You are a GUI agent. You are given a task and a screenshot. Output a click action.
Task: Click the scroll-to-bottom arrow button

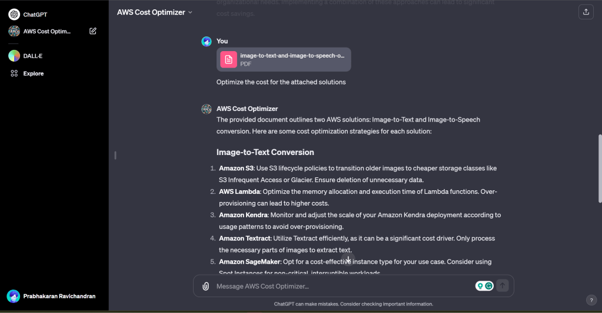[x=348, y=260]
